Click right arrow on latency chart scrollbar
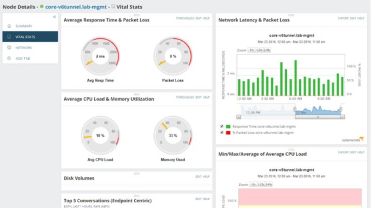 tap(342, 117)
